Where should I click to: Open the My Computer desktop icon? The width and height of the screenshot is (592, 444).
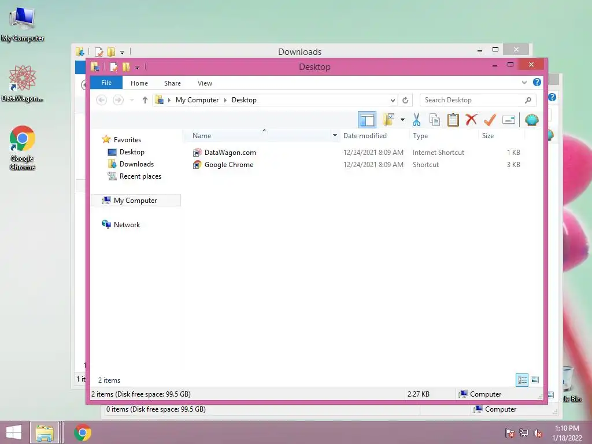pyautogui.click(x=23, y=24)
